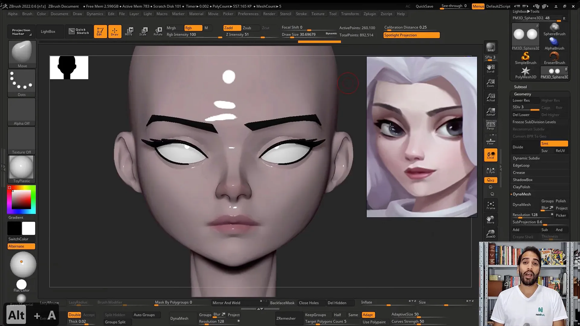Image resolution: width=580 pixels, height=326 pixels.
Task: Select the Draw mode icon
Action: [x=114, y=31]
